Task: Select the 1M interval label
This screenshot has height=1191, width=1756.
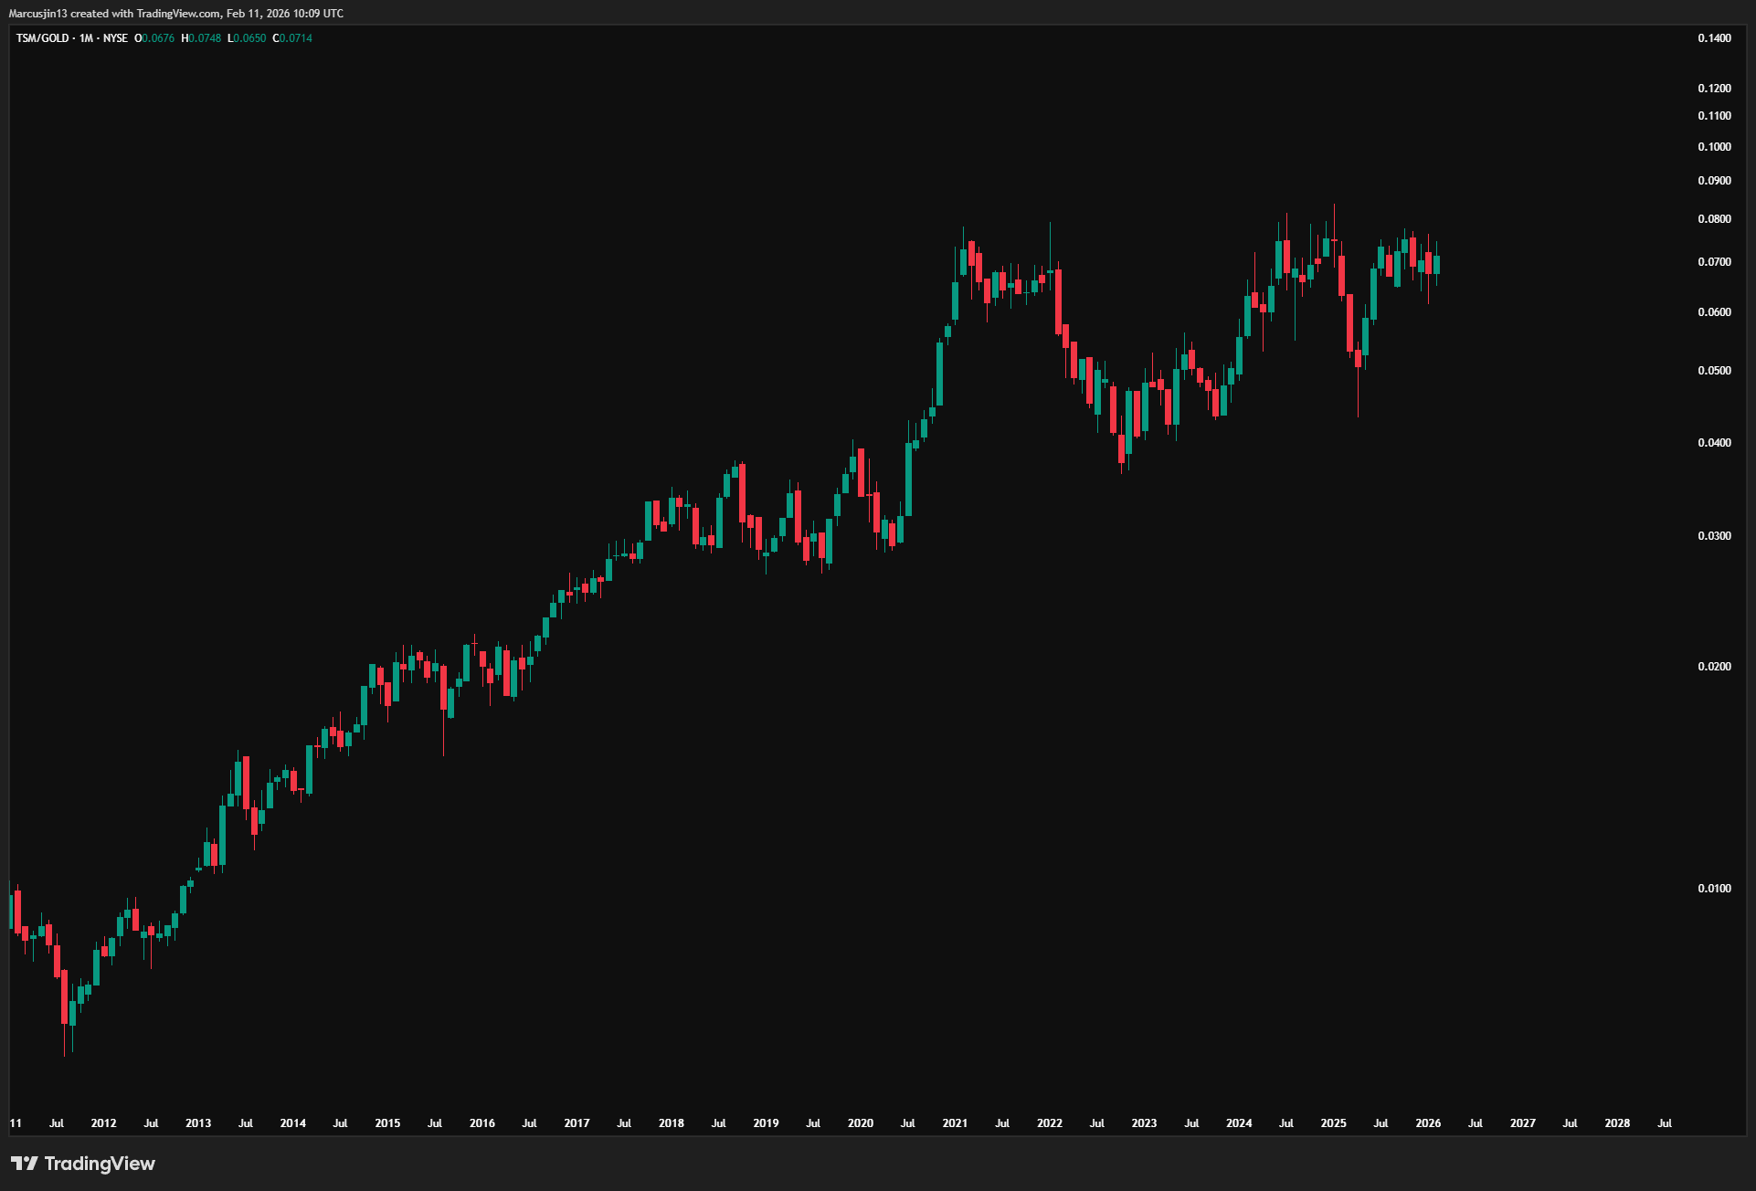Action: 86,38
